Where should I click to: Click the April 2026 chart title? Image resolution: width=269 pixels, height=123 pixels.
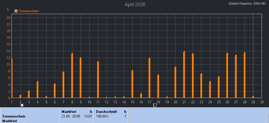click(x=135, y=4)
